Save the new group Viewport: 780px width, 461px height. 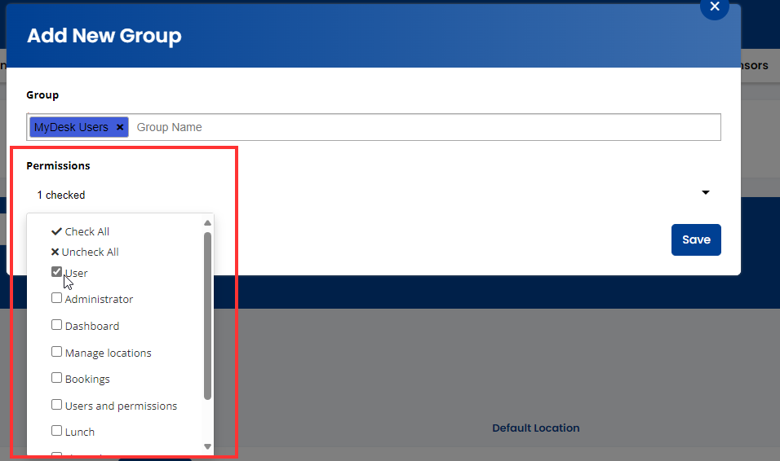696,240
